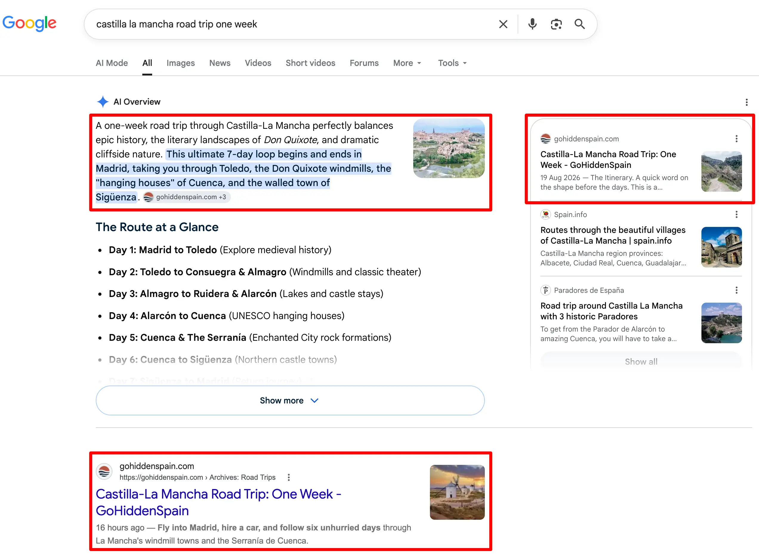Open the Tools dropdown
Screen dimensions: 759x557
click(x=452, y=63)
